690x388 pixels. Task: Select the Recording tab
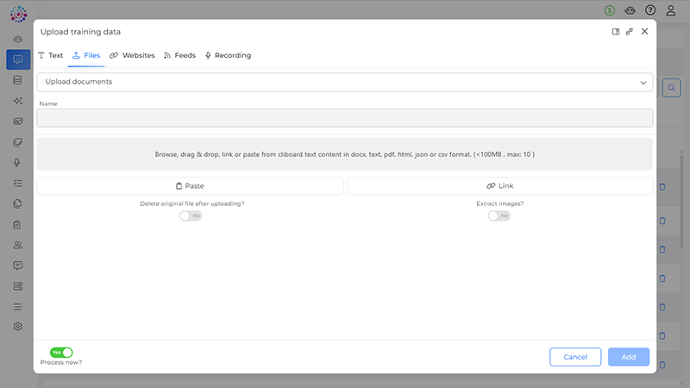(x=228, y=55)
